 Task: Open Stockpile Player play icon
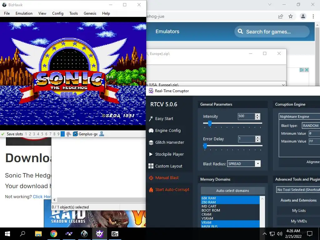151,154
